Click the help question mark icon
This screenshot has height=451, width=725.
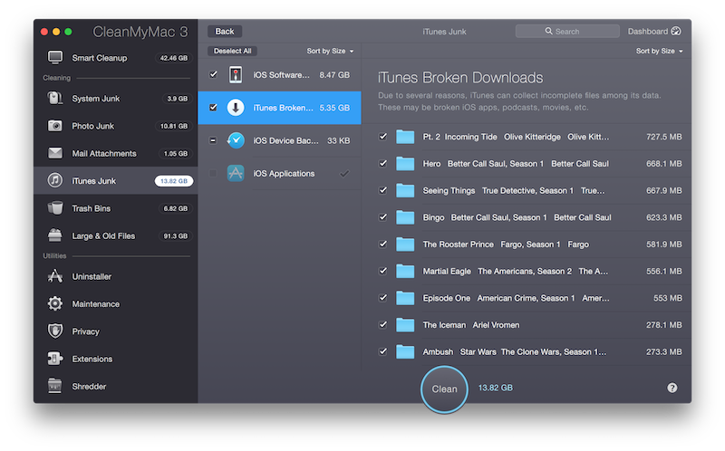tap(672, 388)
